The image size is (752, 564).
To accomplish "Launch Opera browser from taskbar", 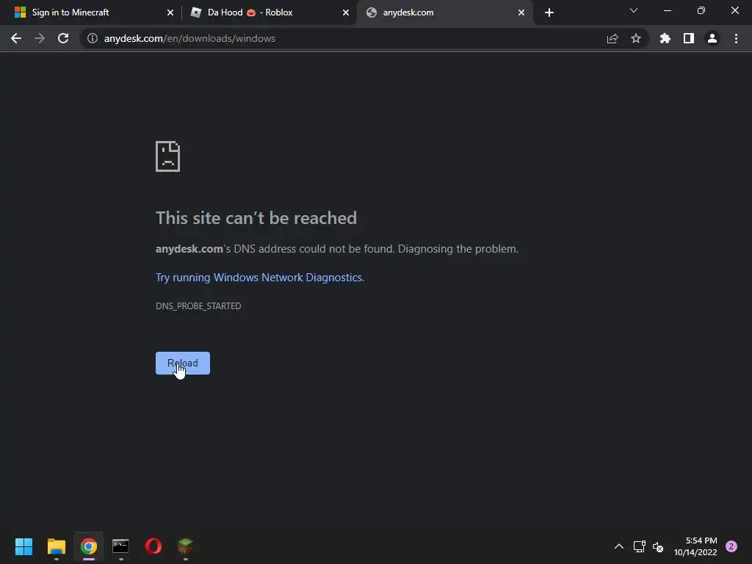I will 153,546.
